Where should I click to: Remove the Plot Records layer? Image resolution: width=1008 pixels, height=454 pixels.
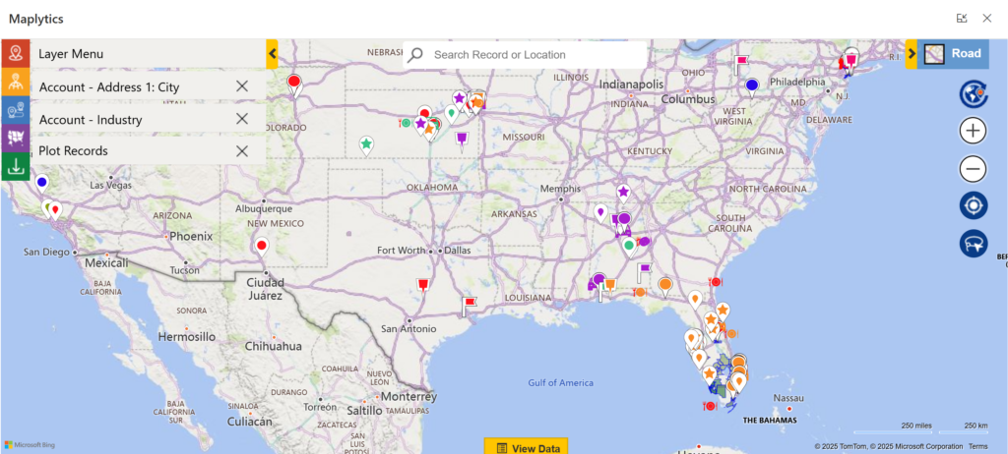coord(242,151)
